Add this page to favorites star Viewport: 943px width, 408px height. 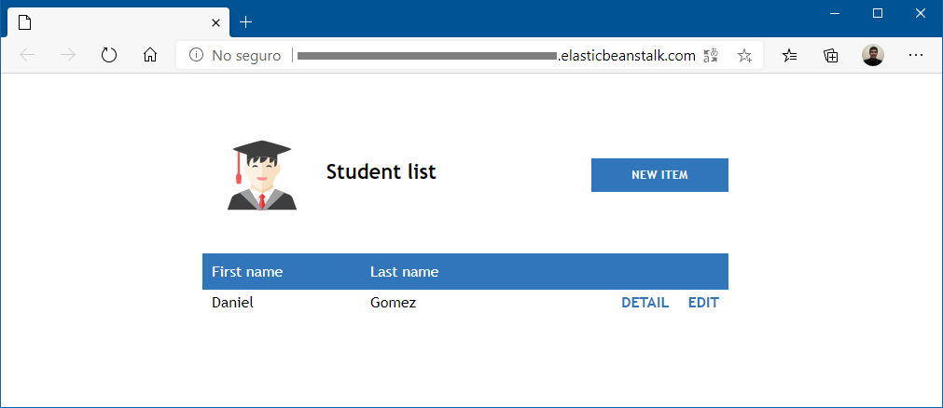[744, 56]
